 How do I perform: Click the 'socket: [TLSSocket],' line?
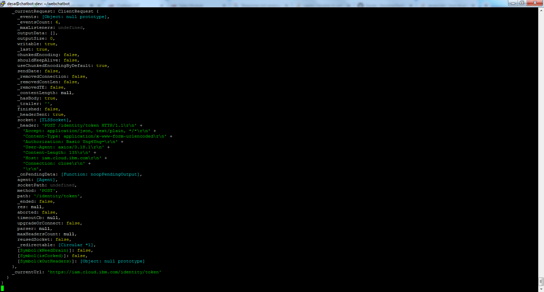(44, 120)
